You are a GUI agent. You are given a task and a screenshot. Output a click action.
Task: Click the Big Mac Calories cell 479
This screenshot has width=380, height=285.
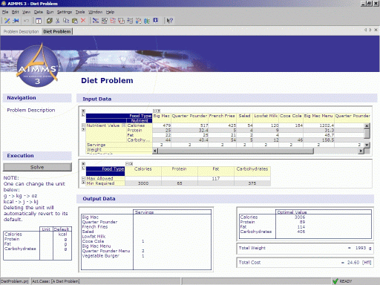[162, 125]
